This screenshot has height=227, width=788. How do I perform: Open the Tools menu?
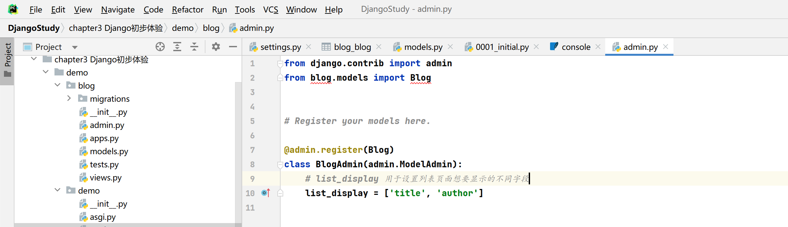245,10
